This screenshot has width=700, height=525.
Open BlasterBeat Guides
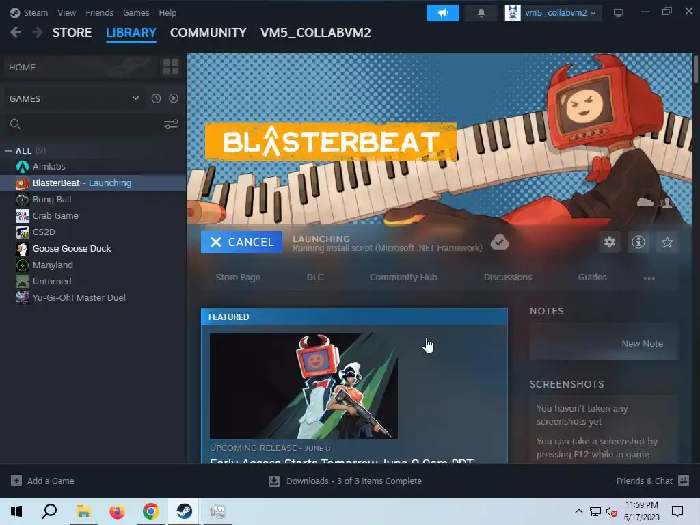click(592, 278)
